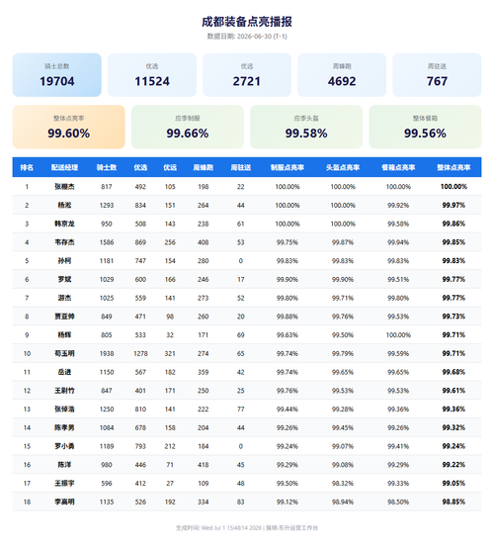Viewport: 494px width, 550px height.
Task: Select manager name 韩京龙 in rank 3
Action: pos(64,224)
